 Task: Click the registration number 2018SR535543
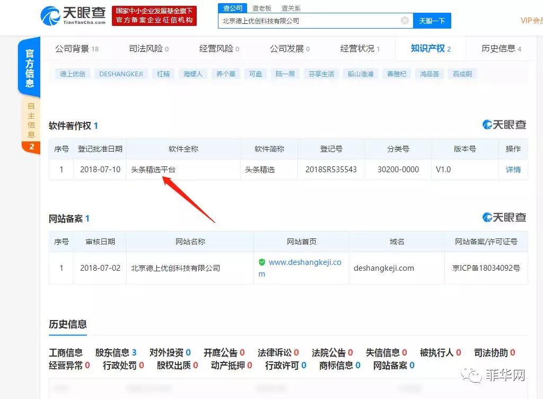(x=331, y=170)
